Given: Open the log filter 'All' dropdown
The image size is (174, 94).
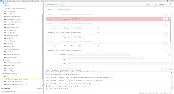Looking at the screenshot, I should click(x=164, y=70).
